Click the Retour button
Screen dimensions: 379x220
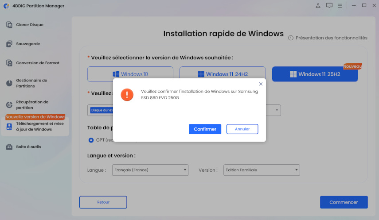[x=103, y=202]
